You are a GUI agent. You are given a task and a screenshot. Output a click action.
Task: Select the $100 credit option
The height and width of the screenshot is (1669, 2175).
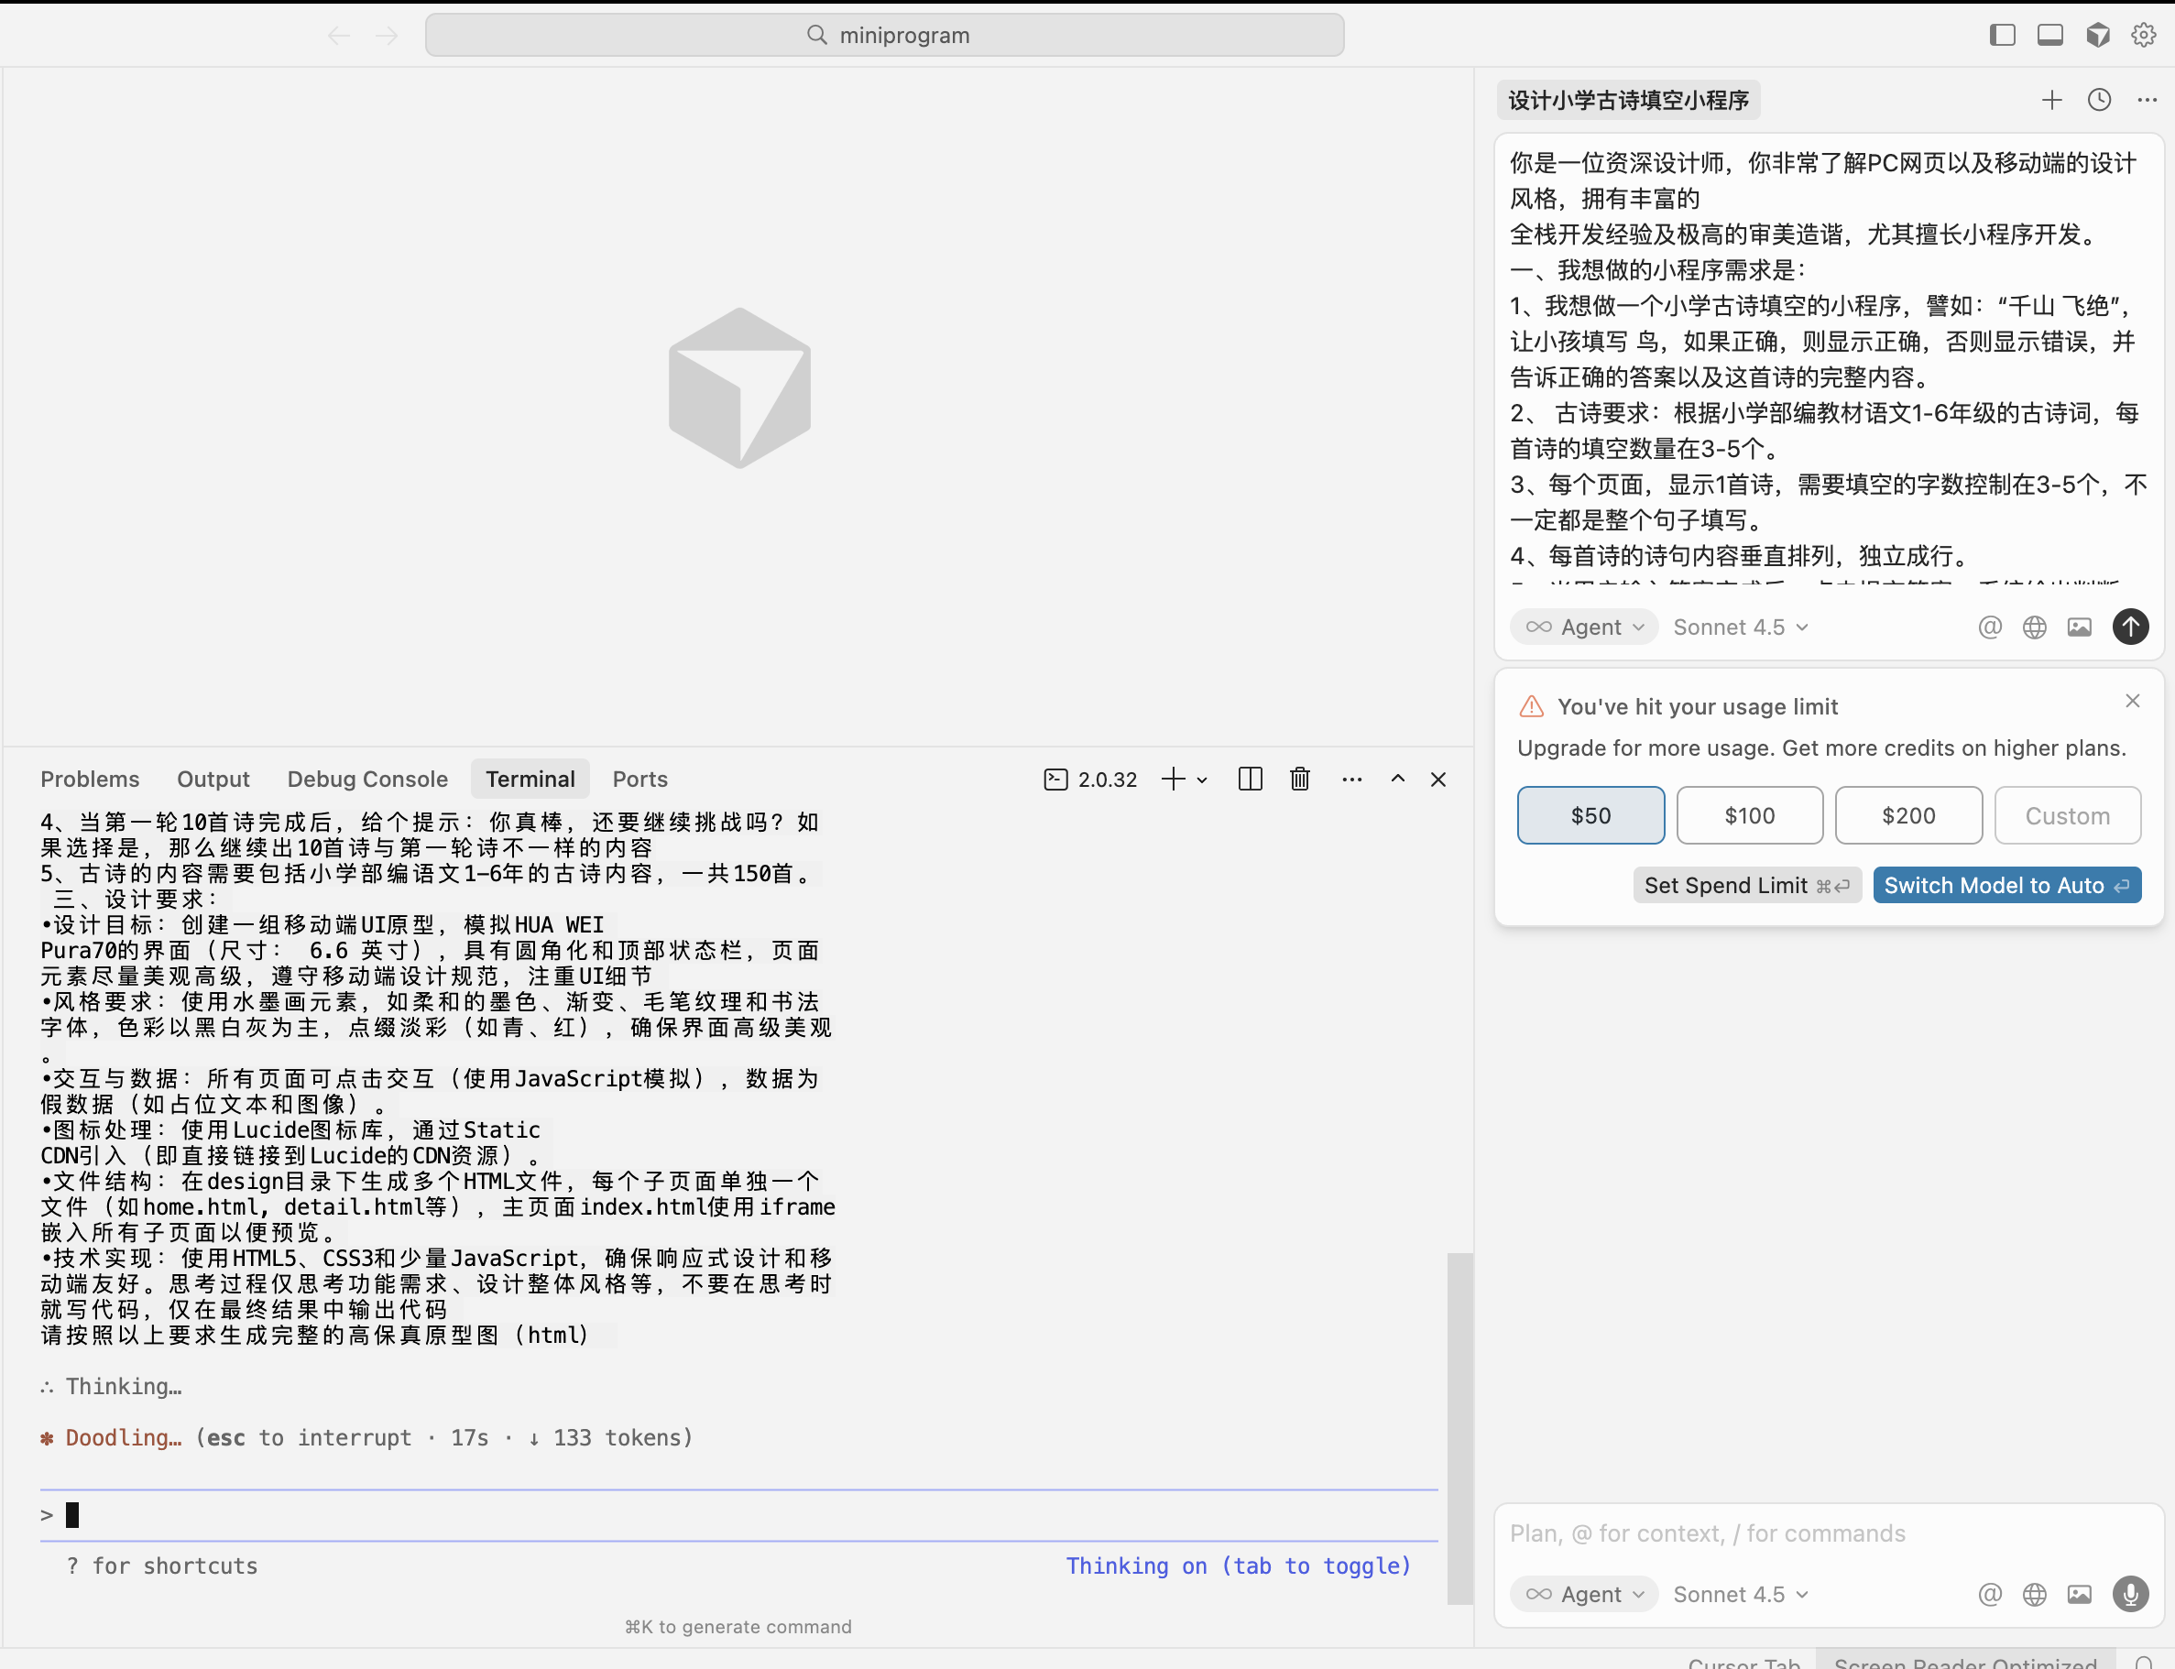(x=1749, y=815)
